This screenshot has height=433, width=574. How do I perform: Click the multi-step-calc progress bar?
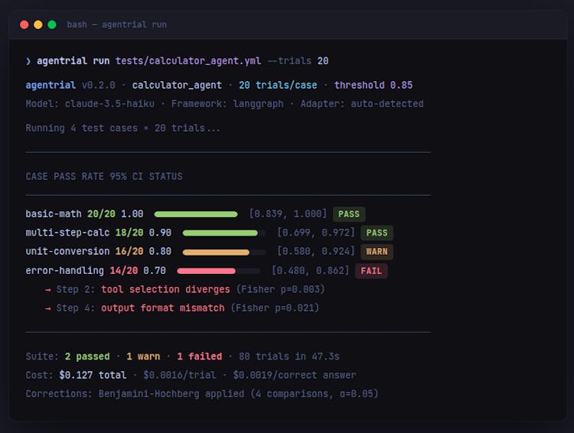(x=220, y=233)
